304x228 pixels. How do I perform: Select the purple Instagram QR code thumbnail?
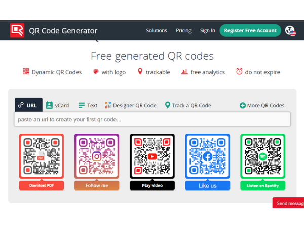click(x=97, y=156)
